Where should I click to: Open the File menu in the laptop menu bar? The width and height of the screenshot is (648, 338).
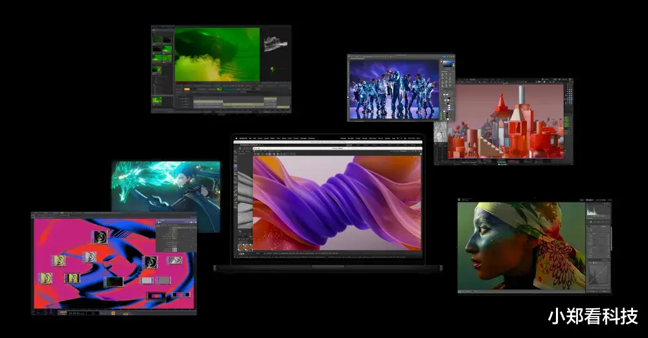250,139
